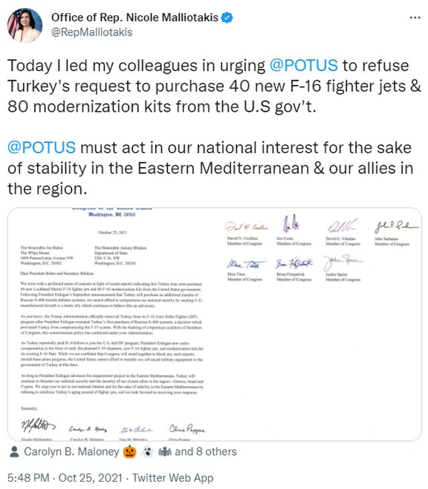This screenshot has height=489, width=428.
Task: Click the pumpkin emoji icon
Action: (128, 452)
